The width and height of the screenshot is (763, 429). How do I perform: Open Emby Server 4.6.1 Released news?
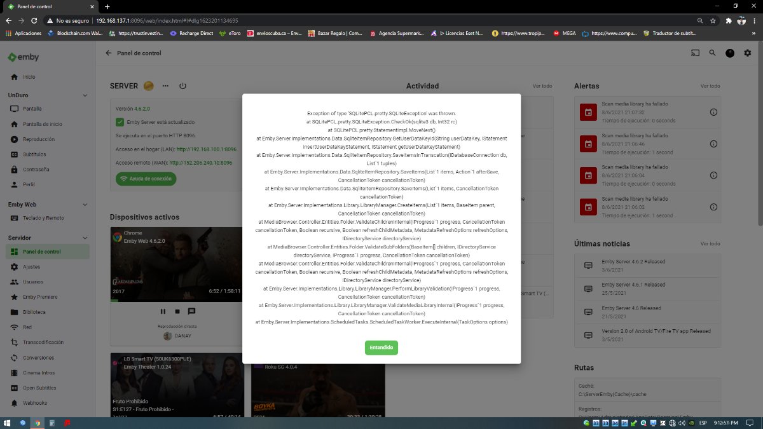(x=647, y=289)
